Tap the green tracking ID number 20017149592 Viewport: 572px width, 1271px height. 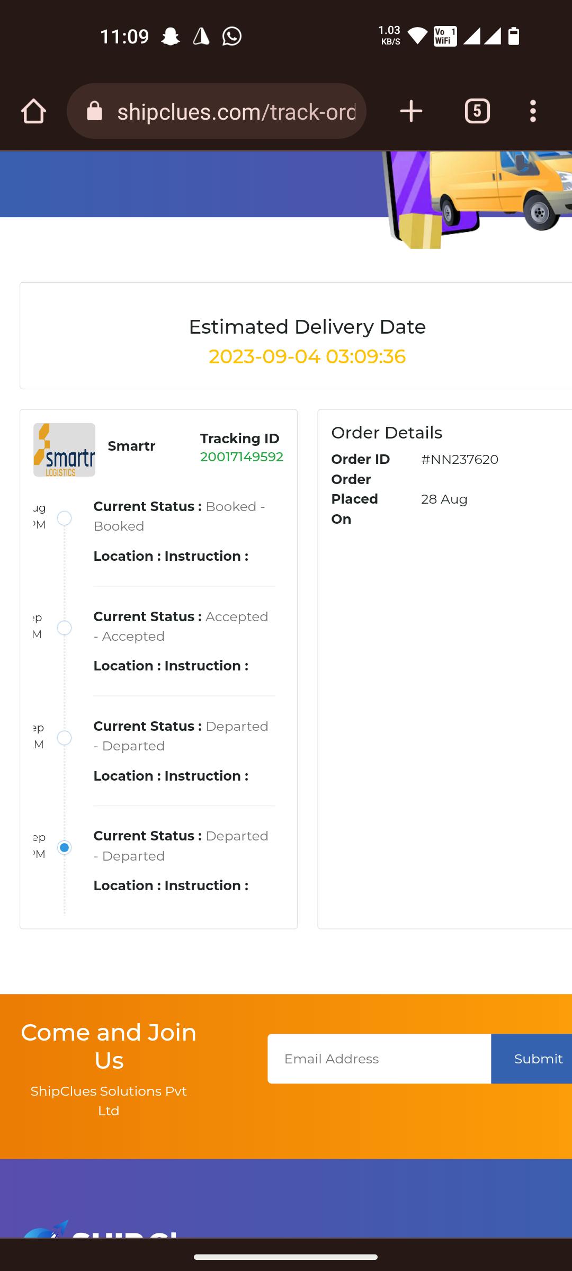click(x=242, y=457)
